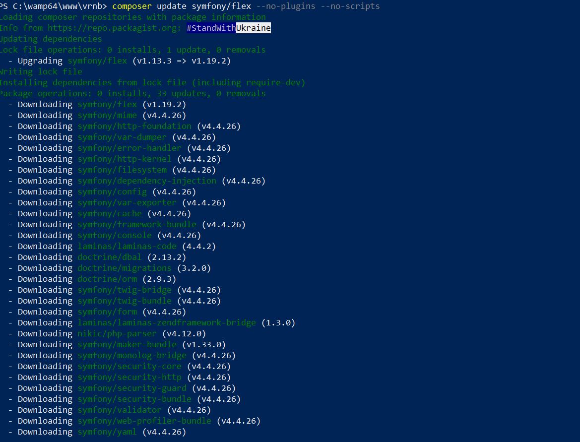The height and width of the screenshot is (442, 580).
Task: Click the 'symfony/security-http' package name
Action: pyautogui.click(x=129, y=378)
